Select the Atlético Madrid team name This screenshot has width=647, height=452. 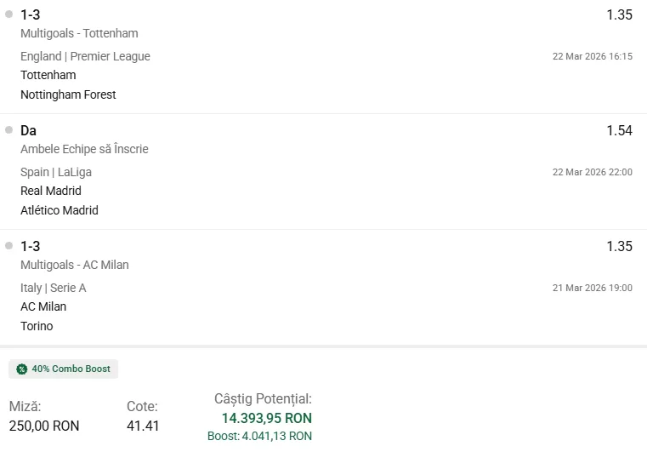[x=60, y=210]
